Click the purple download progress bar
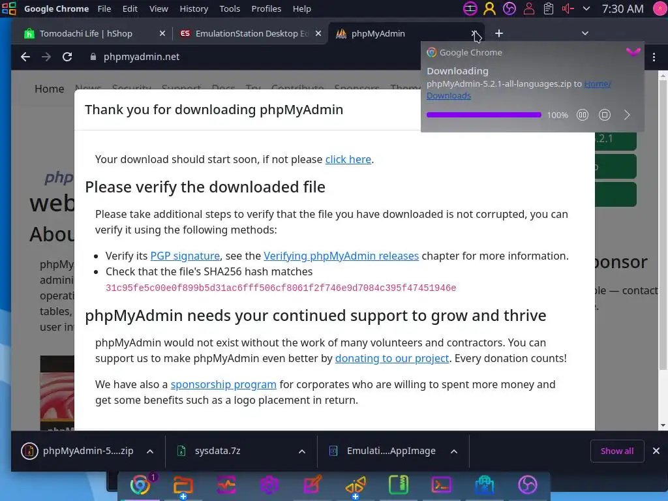The height and width of the screenshot is (501, 668). pyautogui.click(x=484, y=115)
